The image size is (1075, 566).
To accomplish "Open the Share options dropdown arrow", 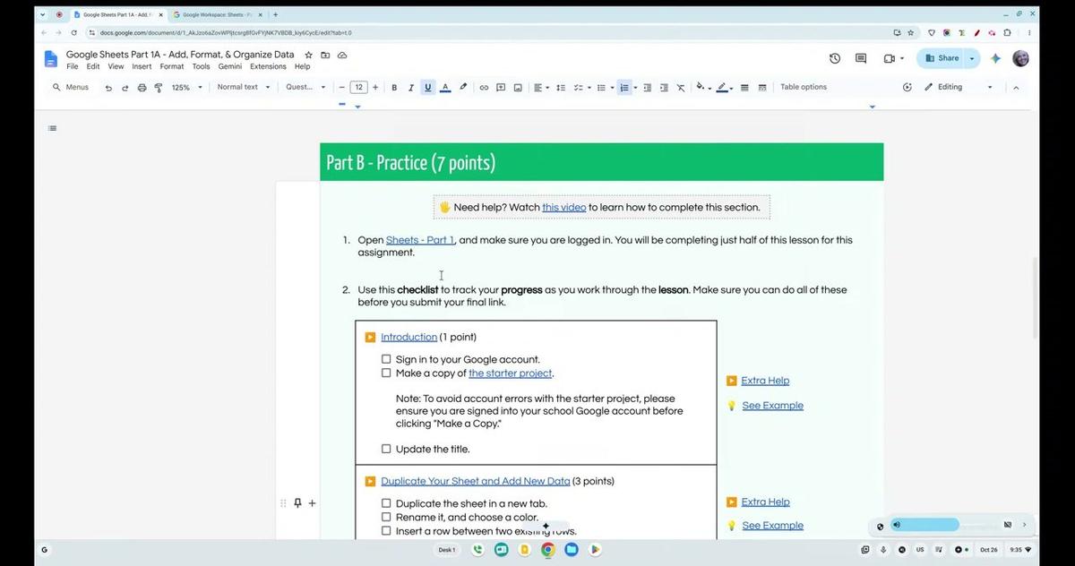I will 973,58.
